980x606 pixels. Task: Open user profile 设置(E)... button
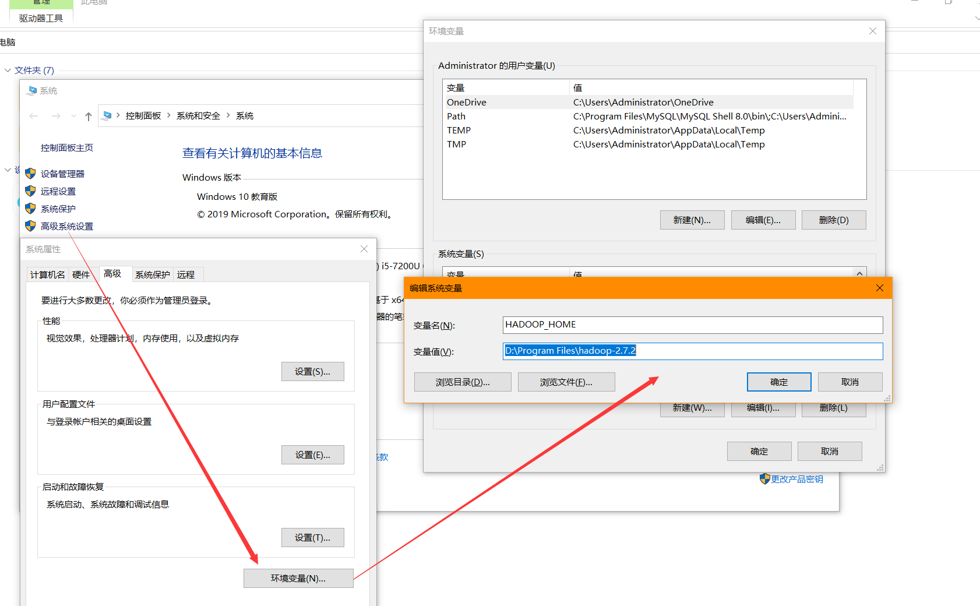[312, 455]
